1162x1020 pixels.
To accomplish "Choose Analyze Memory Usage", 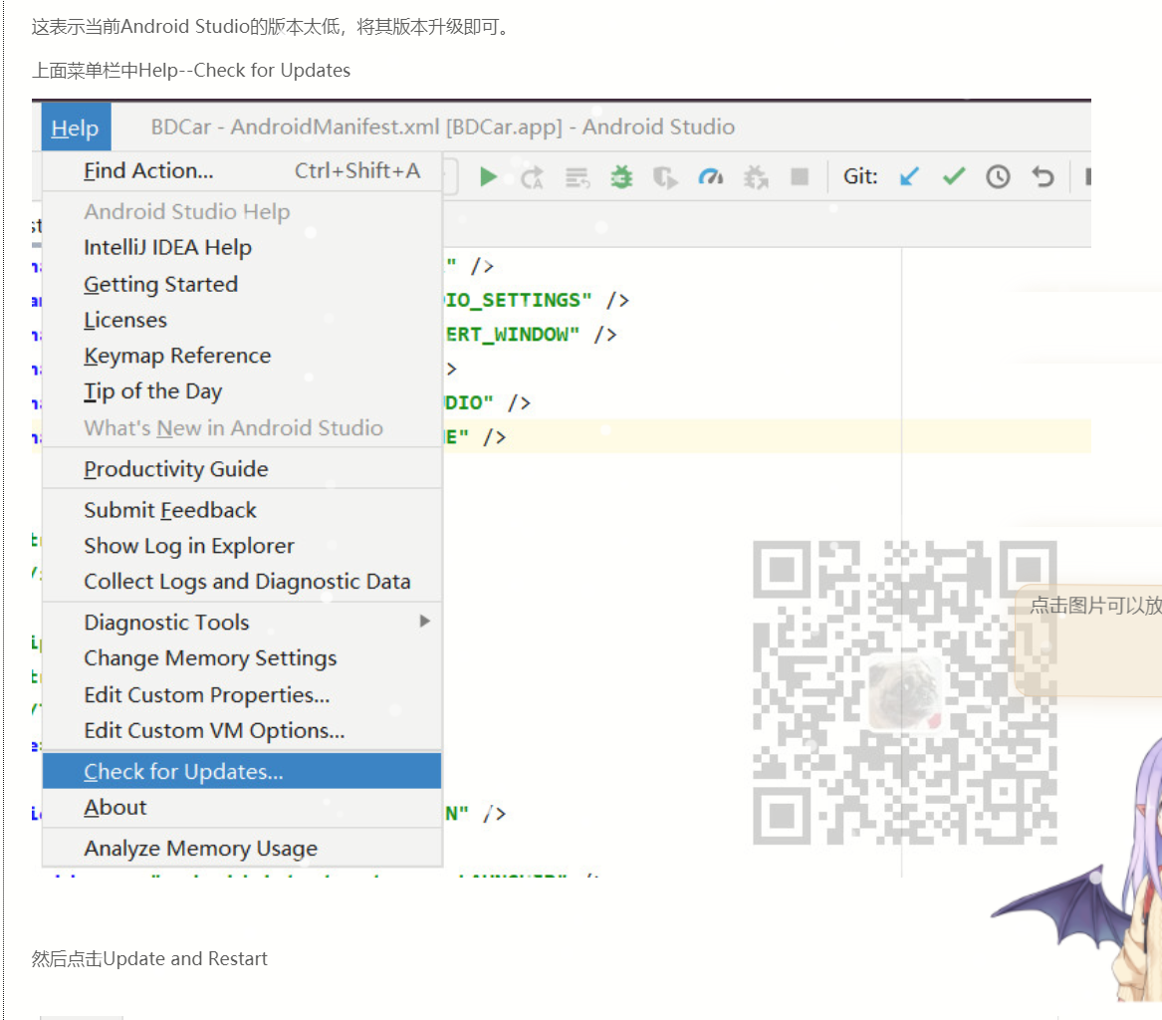I will [242, 848].
